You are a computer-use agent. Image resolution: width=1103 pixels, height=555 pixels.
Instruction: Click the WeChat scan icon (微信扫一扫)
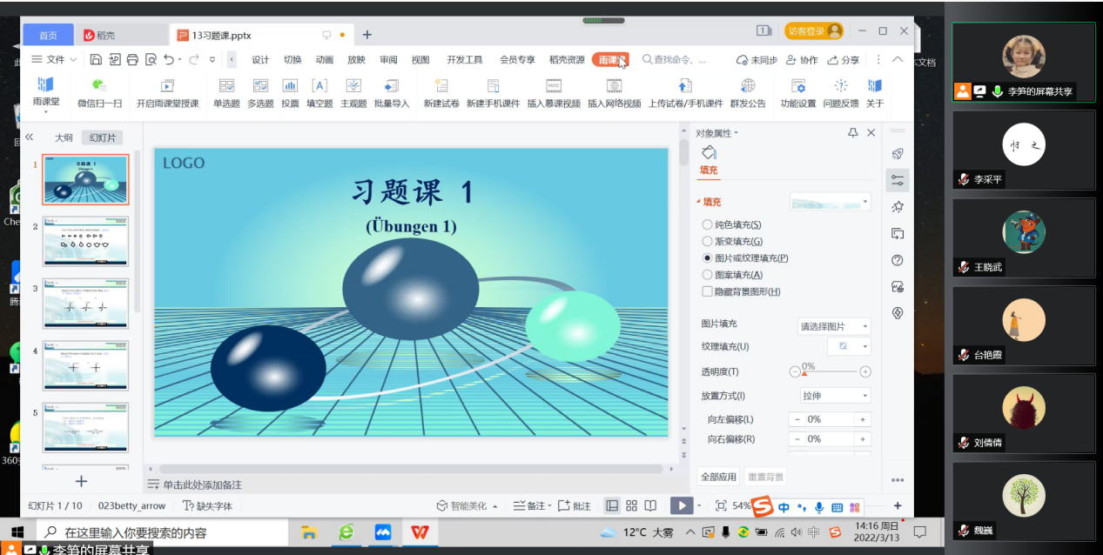pyautogui.click(x=99, y=86)
